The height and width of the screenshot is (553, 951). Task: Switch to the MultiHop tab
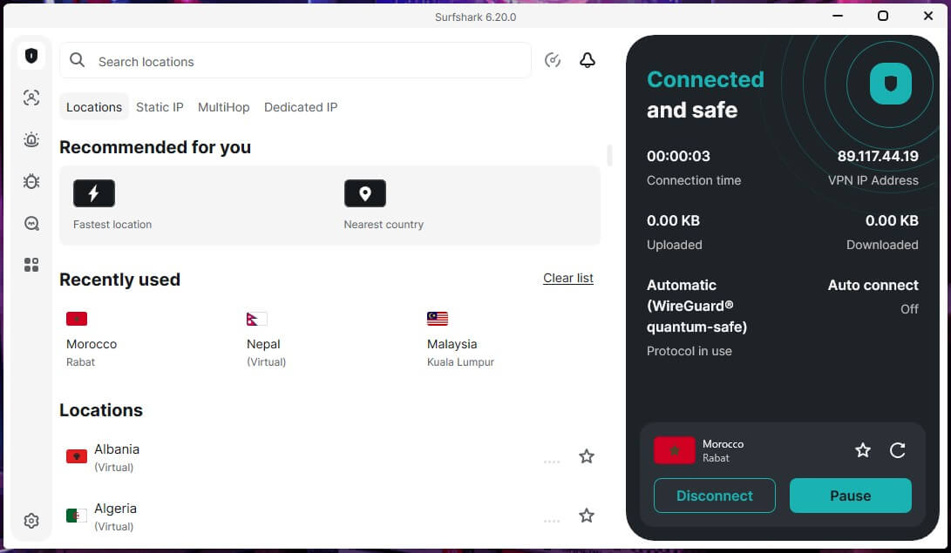coord(224,107)
